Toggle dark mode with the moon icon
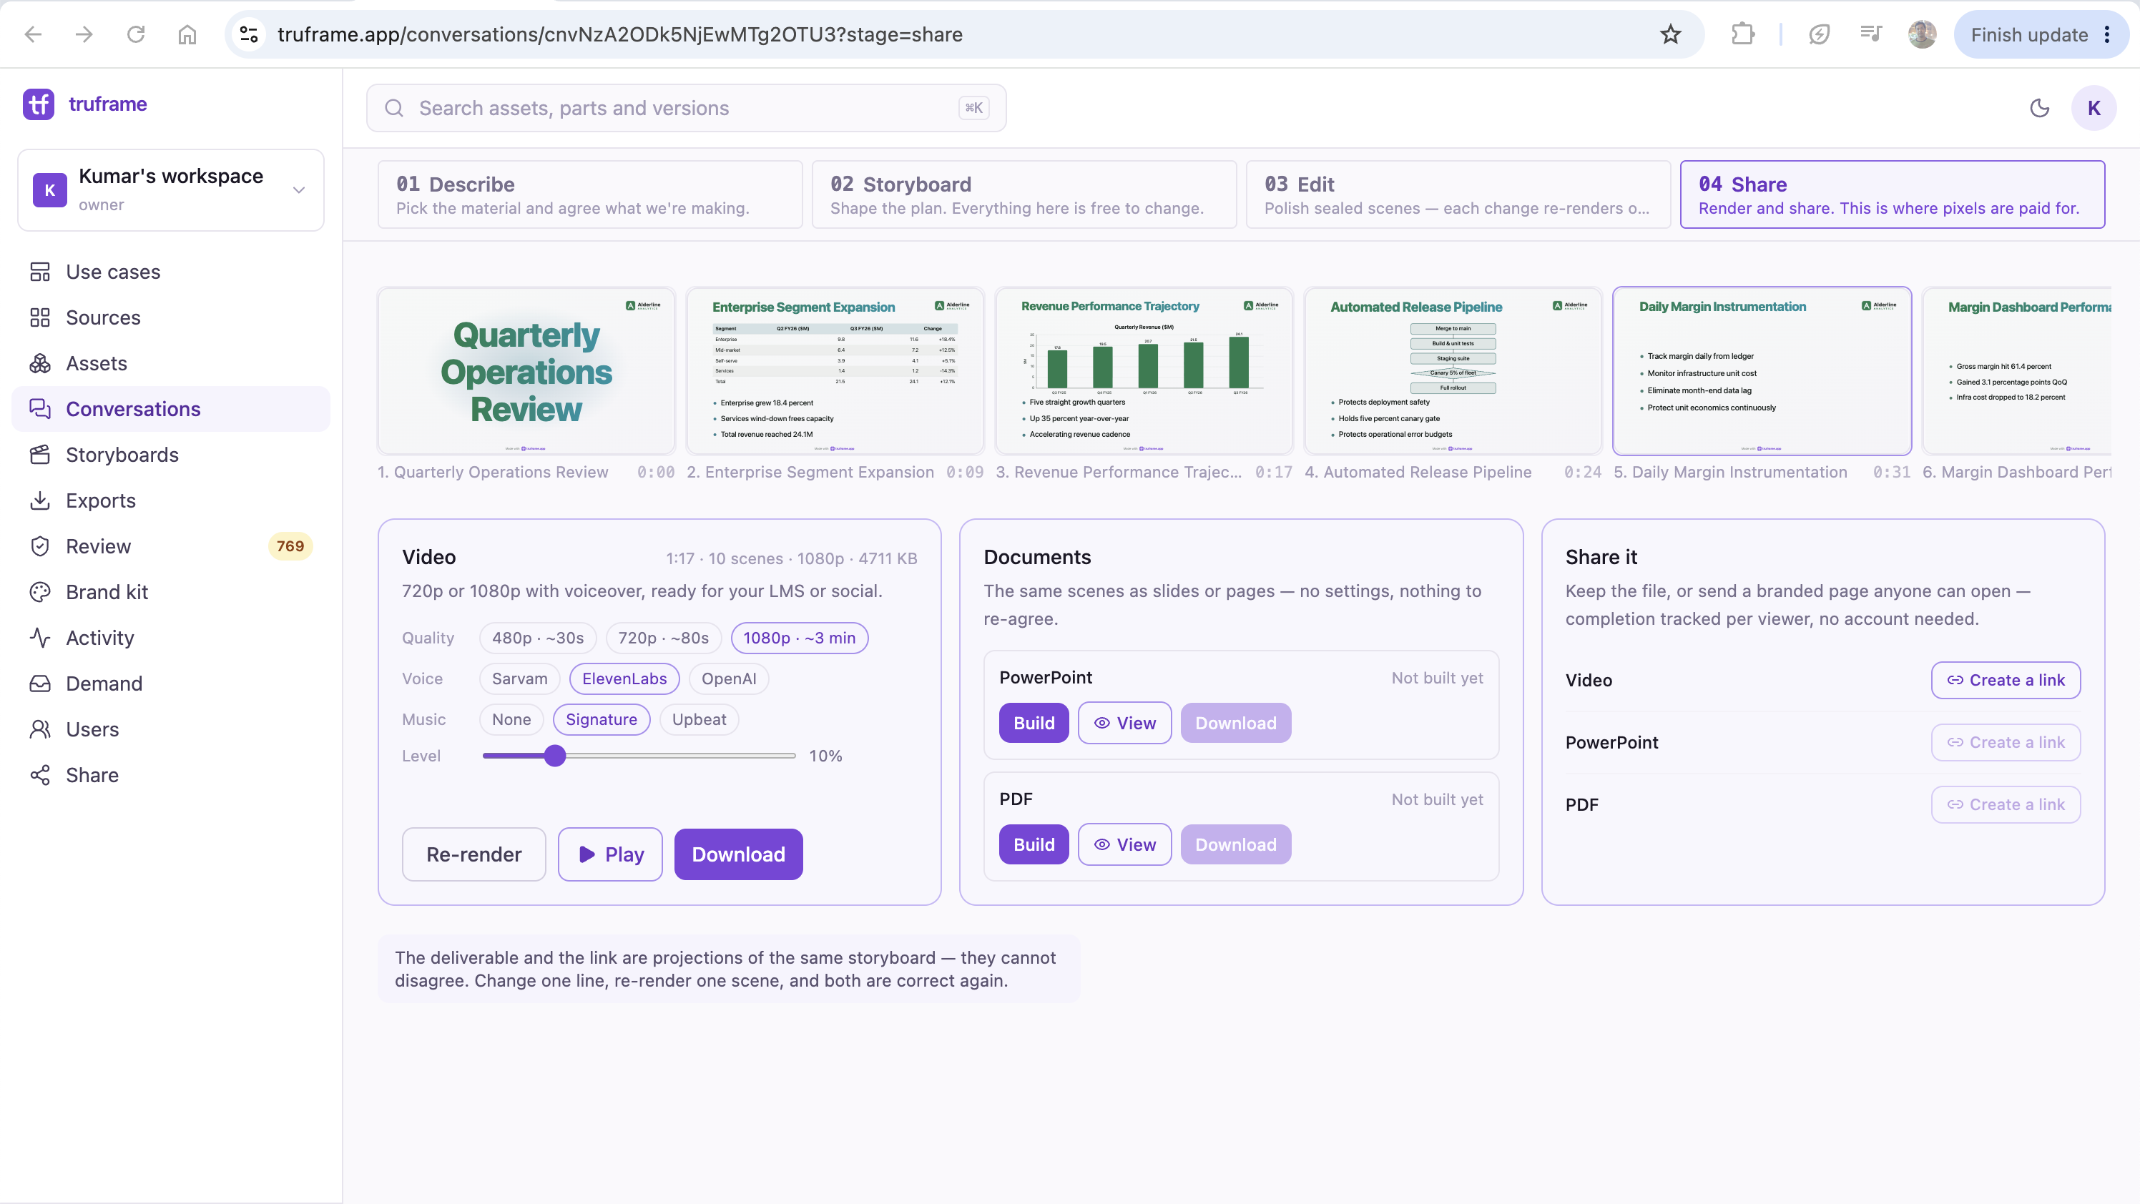Screen dimensions: 2140x1204 [2039, 108]
